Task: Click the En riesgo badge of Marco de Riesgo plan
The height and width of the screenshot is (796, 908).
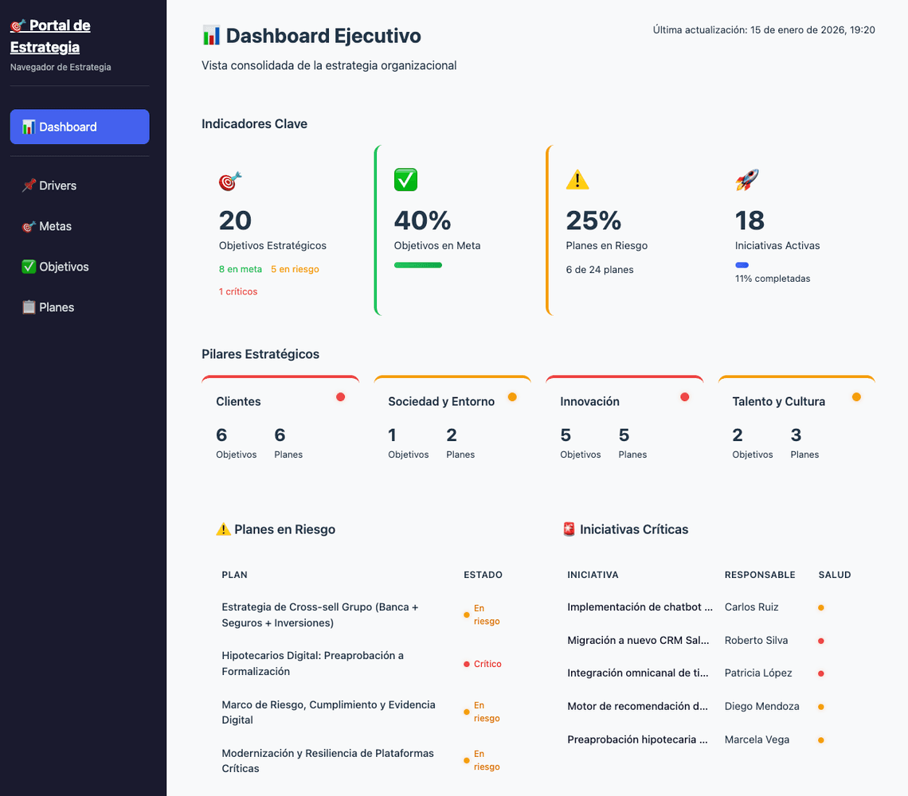Action: point(482,712)
